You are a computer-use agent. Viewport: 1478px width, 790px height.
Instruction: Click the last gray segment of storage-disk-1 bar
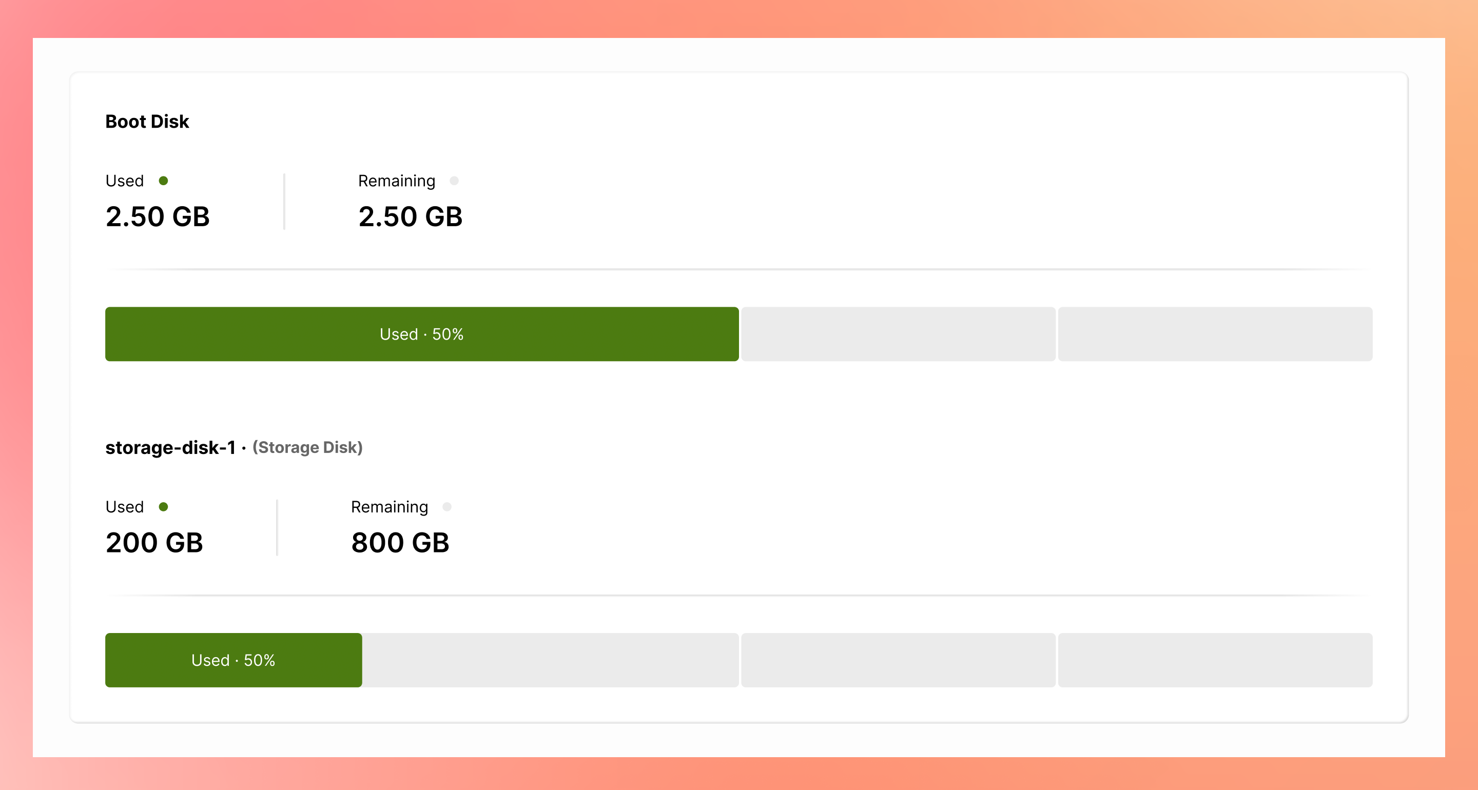point(1215,660)
